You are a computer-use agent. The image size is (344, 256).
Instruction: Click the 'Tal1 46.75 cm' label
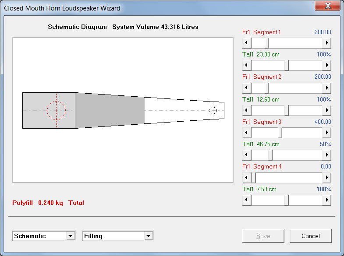pyautogui.click(x=261, y=144)
